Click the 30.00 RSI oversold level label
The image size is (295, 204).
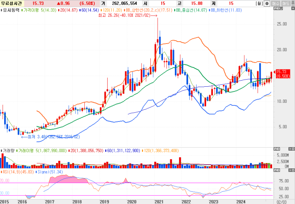click(x=5, y=193)
